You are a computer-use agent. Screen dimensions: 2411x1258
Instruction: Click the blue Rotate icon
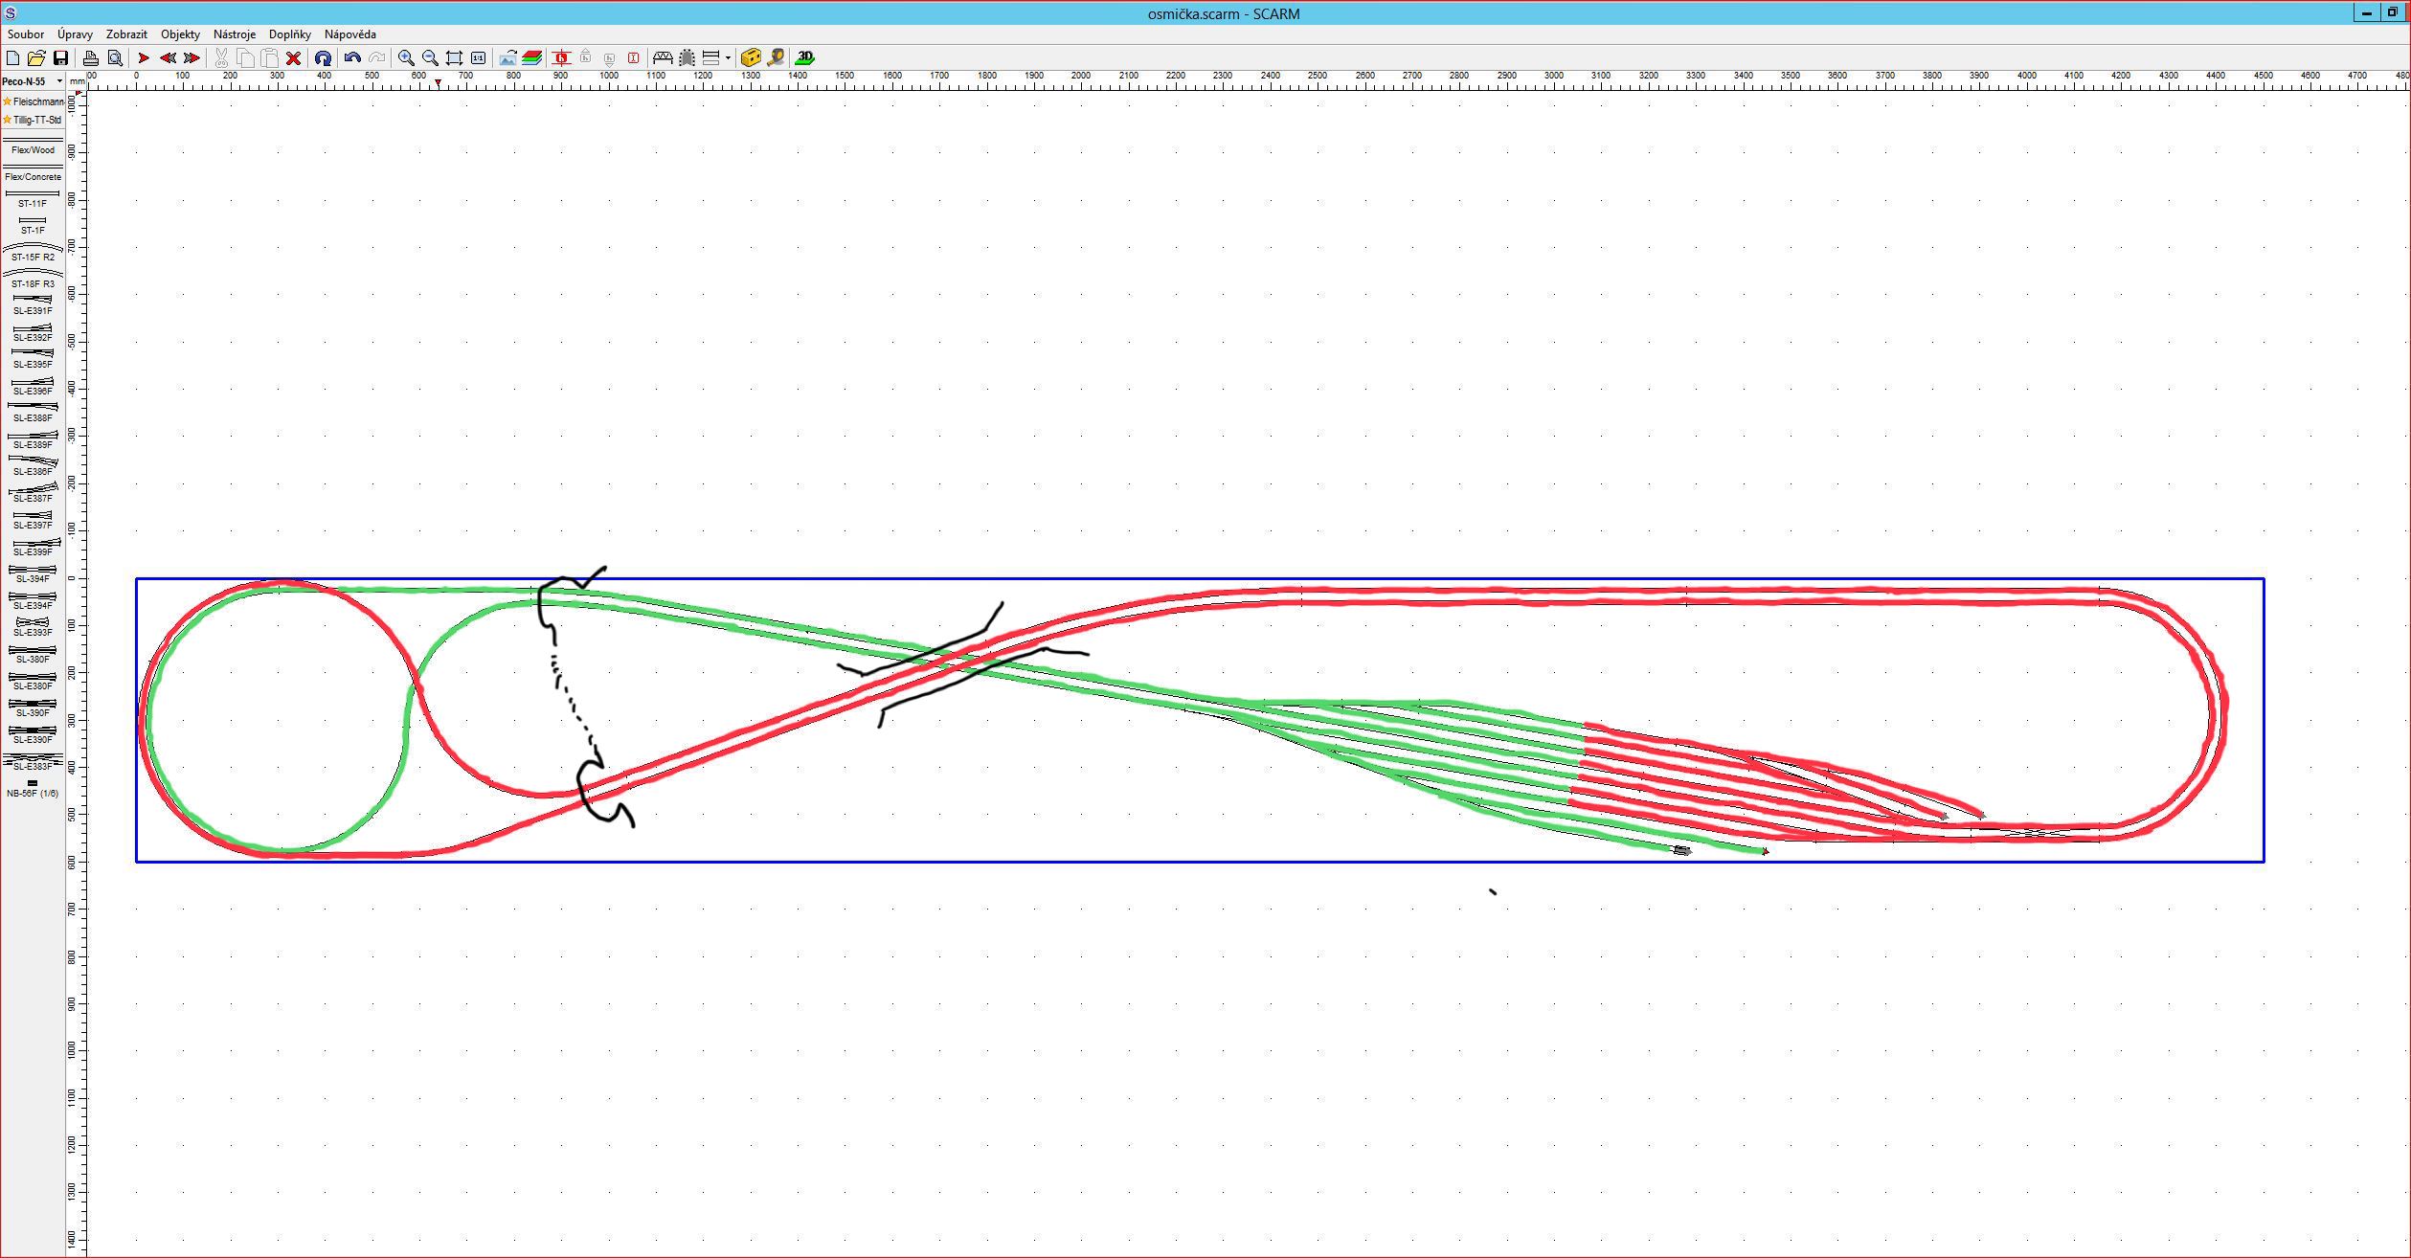[x=323, y=58]
